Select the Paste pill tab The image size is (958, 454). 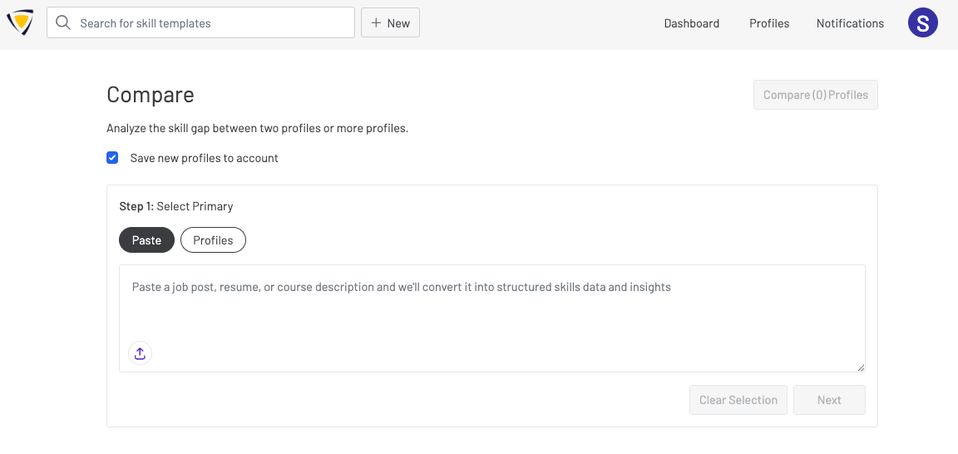(146, 240)
